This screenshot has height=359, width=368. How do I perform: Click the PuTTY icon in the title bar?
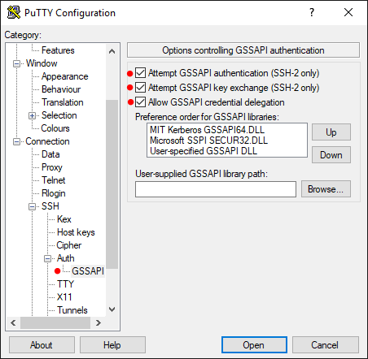pos(14,12)
